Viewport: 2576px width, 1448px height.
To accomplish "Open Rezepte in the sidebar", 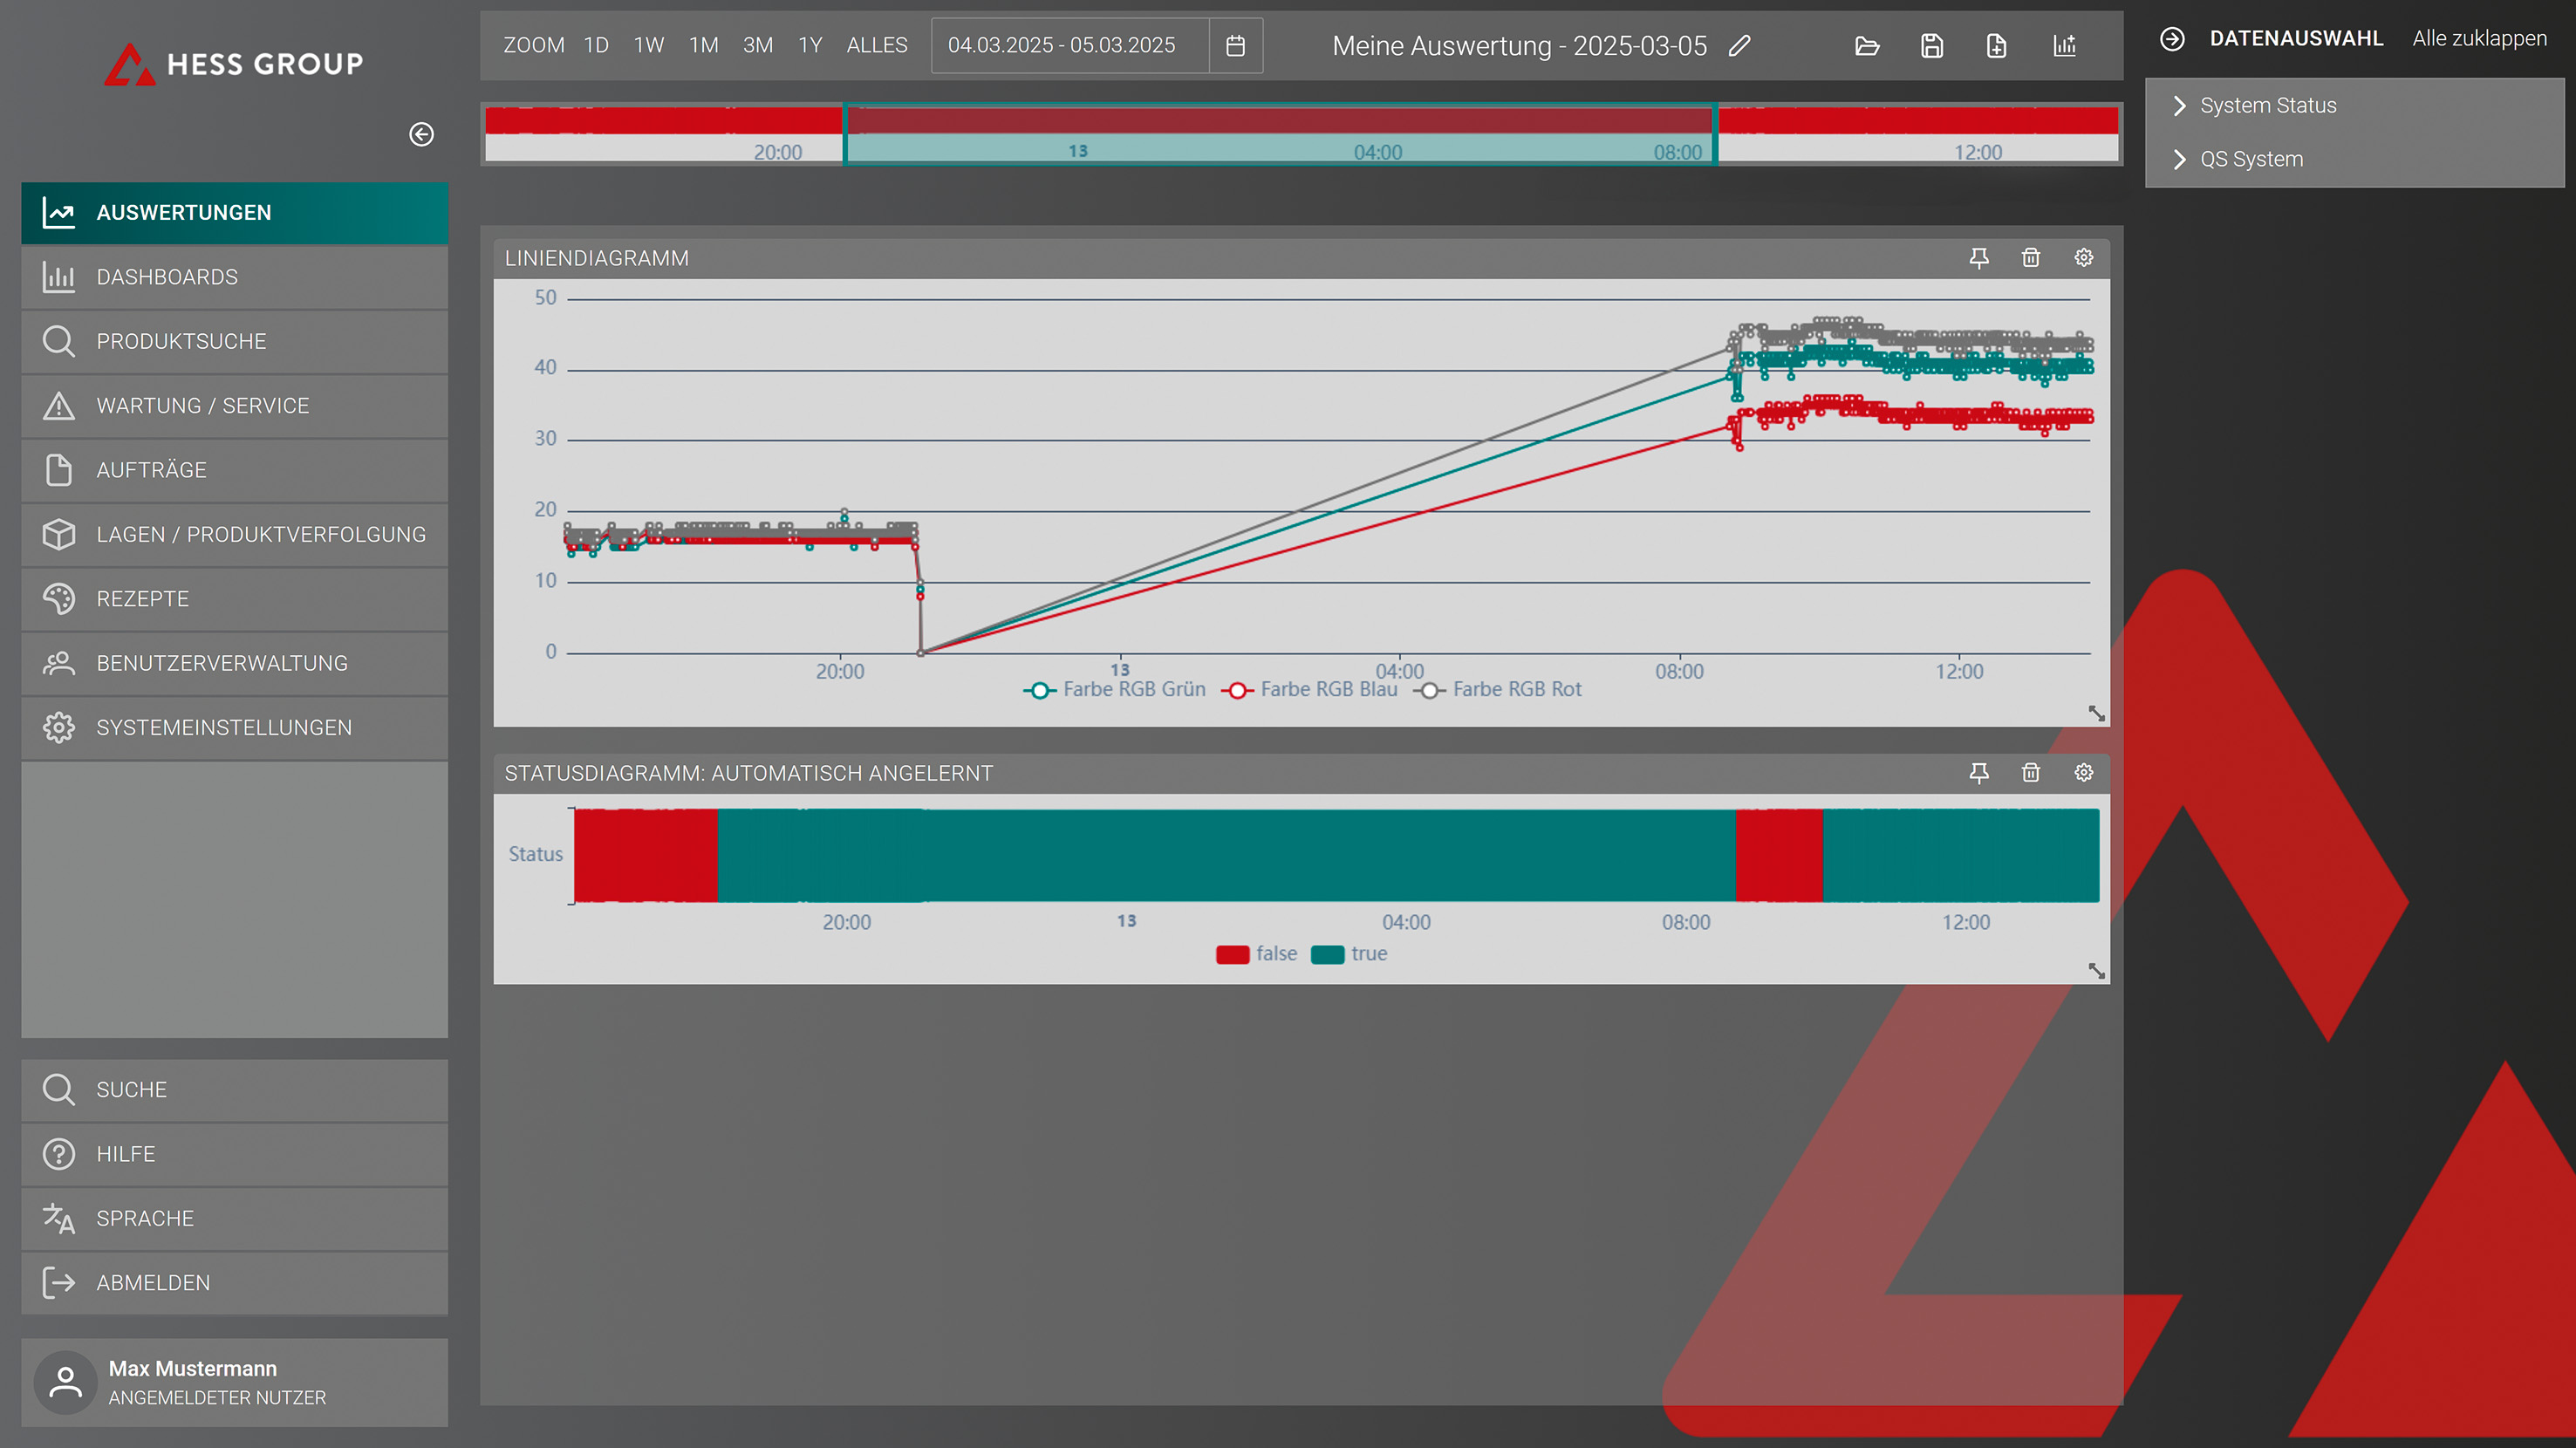I will click(x=234, y=599).
